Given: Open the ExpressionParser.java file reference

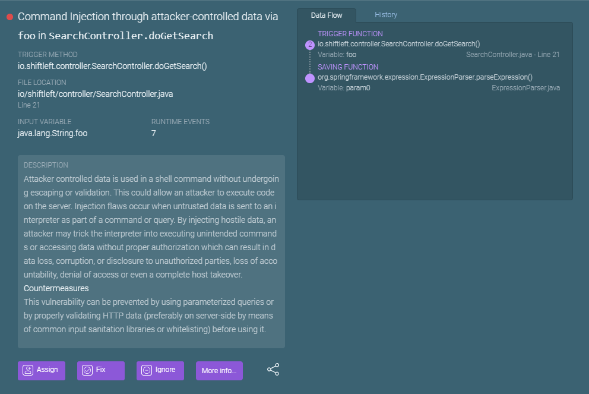Looking at the screenshot, I should 525,88.
